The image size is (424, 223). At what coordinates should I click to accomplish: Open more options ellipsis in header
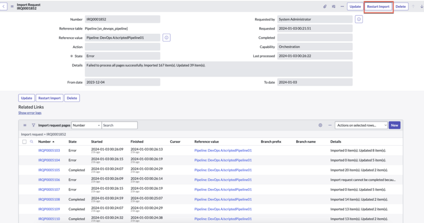(342, 6)
